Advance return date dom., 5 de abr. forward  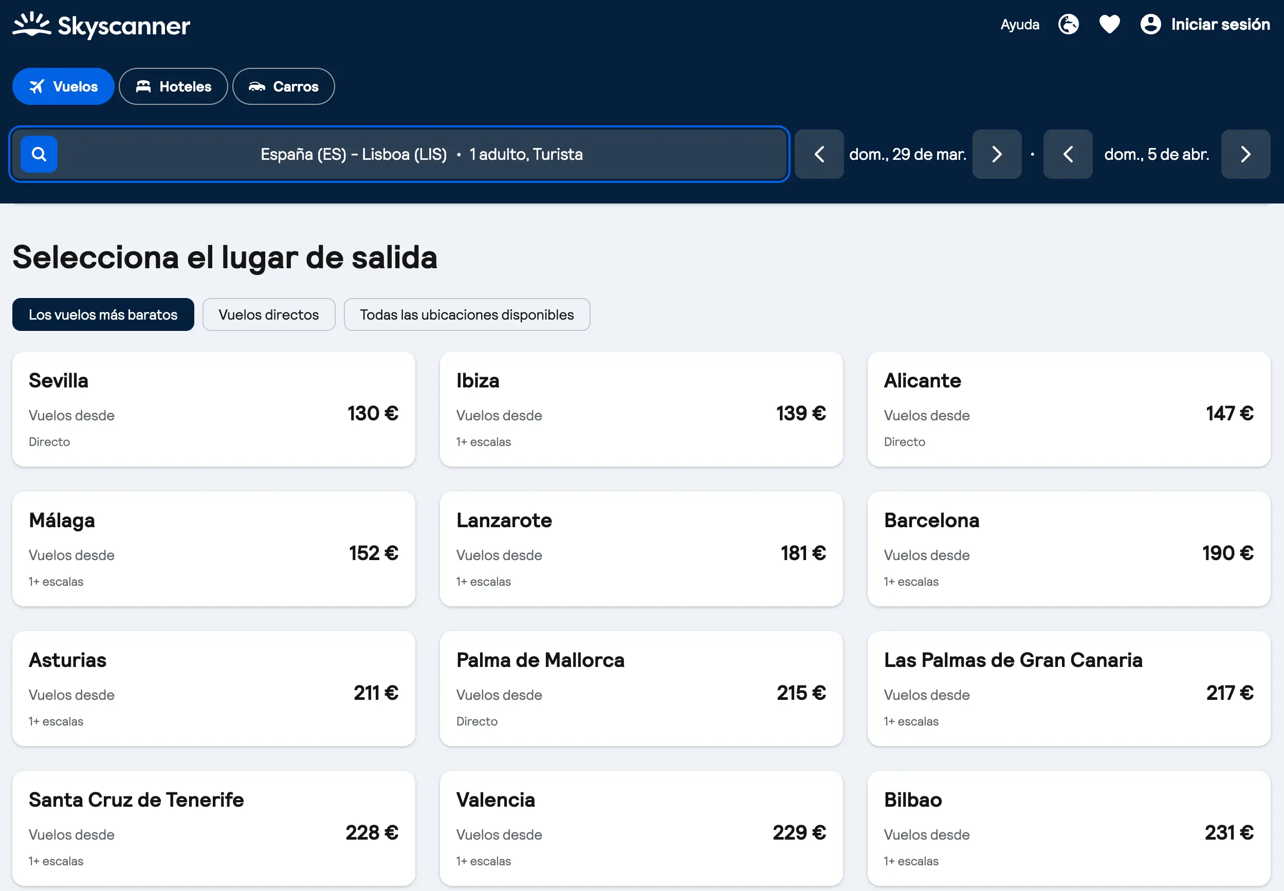[1245, 154]
